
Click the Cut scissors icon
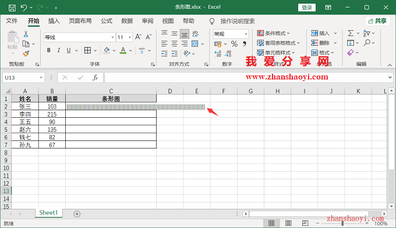pos(26,34)
